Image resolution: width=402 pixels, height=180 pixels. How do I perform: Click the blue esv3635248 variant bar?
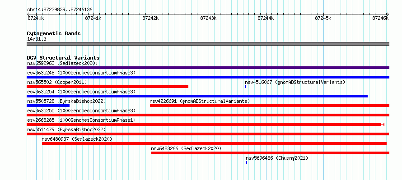point(208,77)
